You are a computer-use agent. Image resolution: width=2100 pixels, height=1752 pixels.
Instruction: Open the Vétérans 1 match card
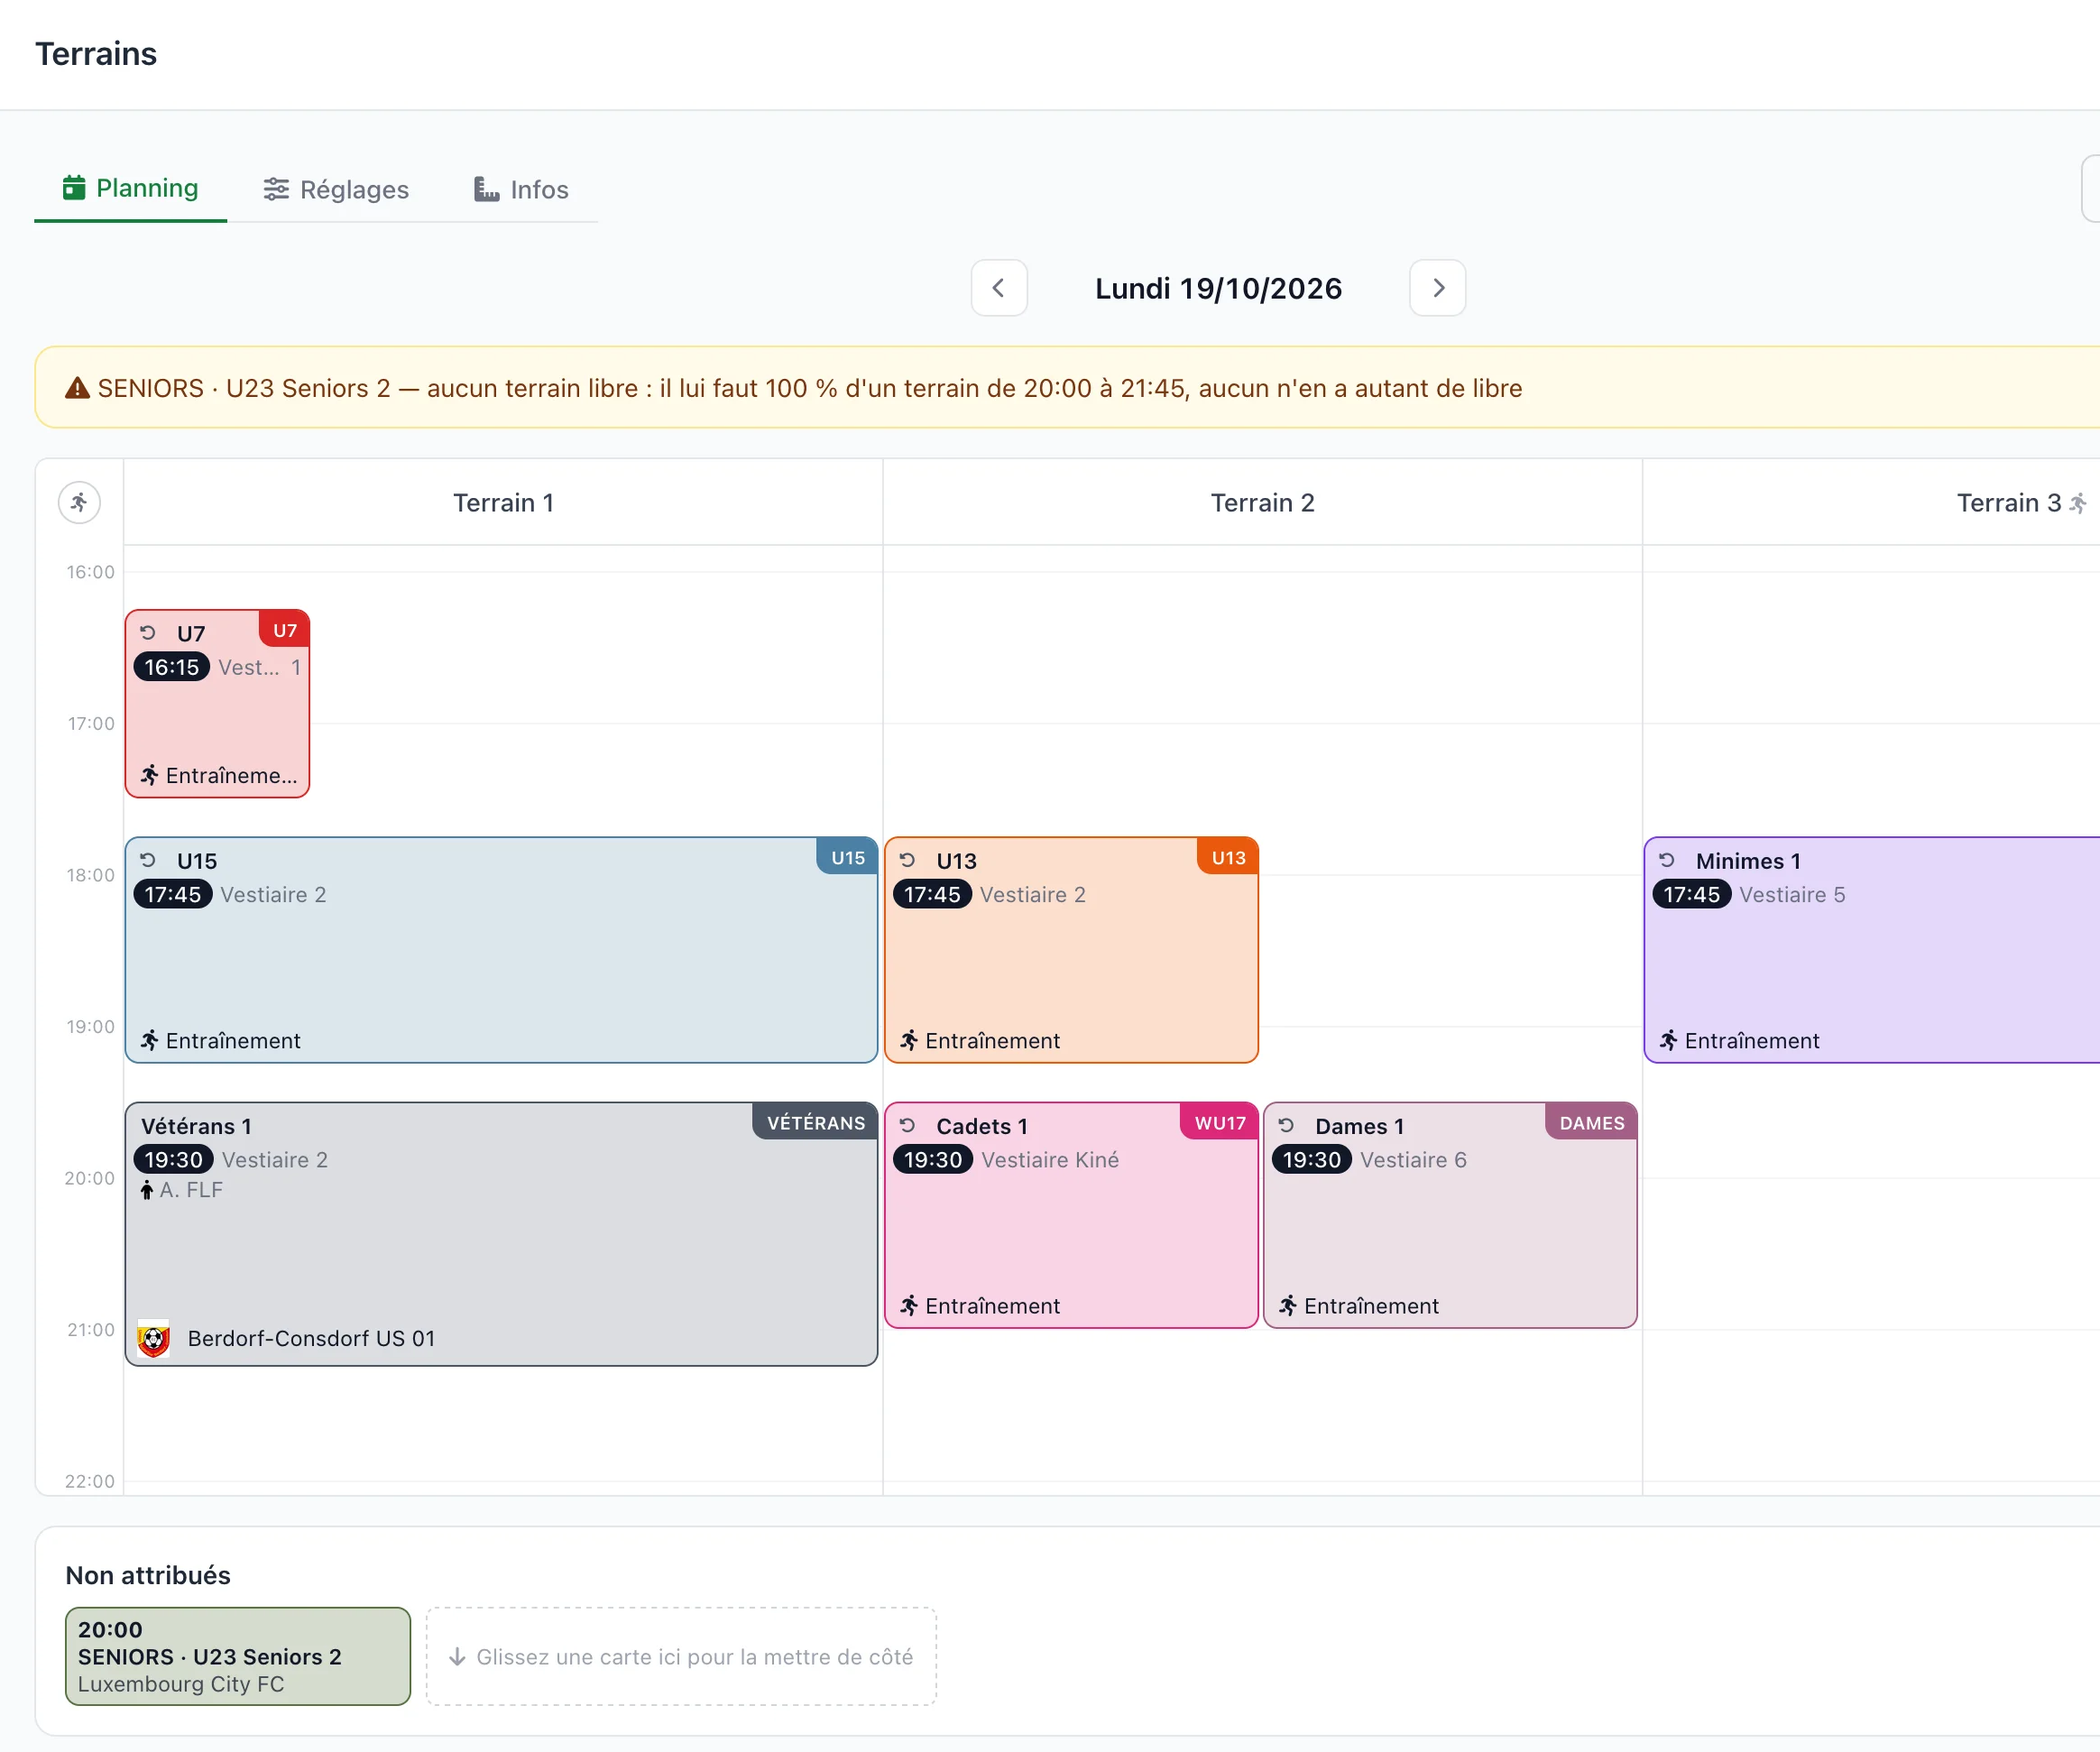click(x=501, y=1234)
